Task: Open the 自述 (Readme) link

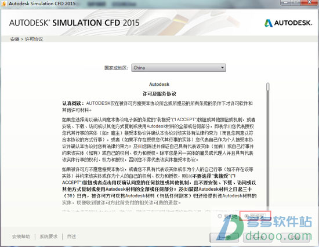Action: [x=71, y=237]
